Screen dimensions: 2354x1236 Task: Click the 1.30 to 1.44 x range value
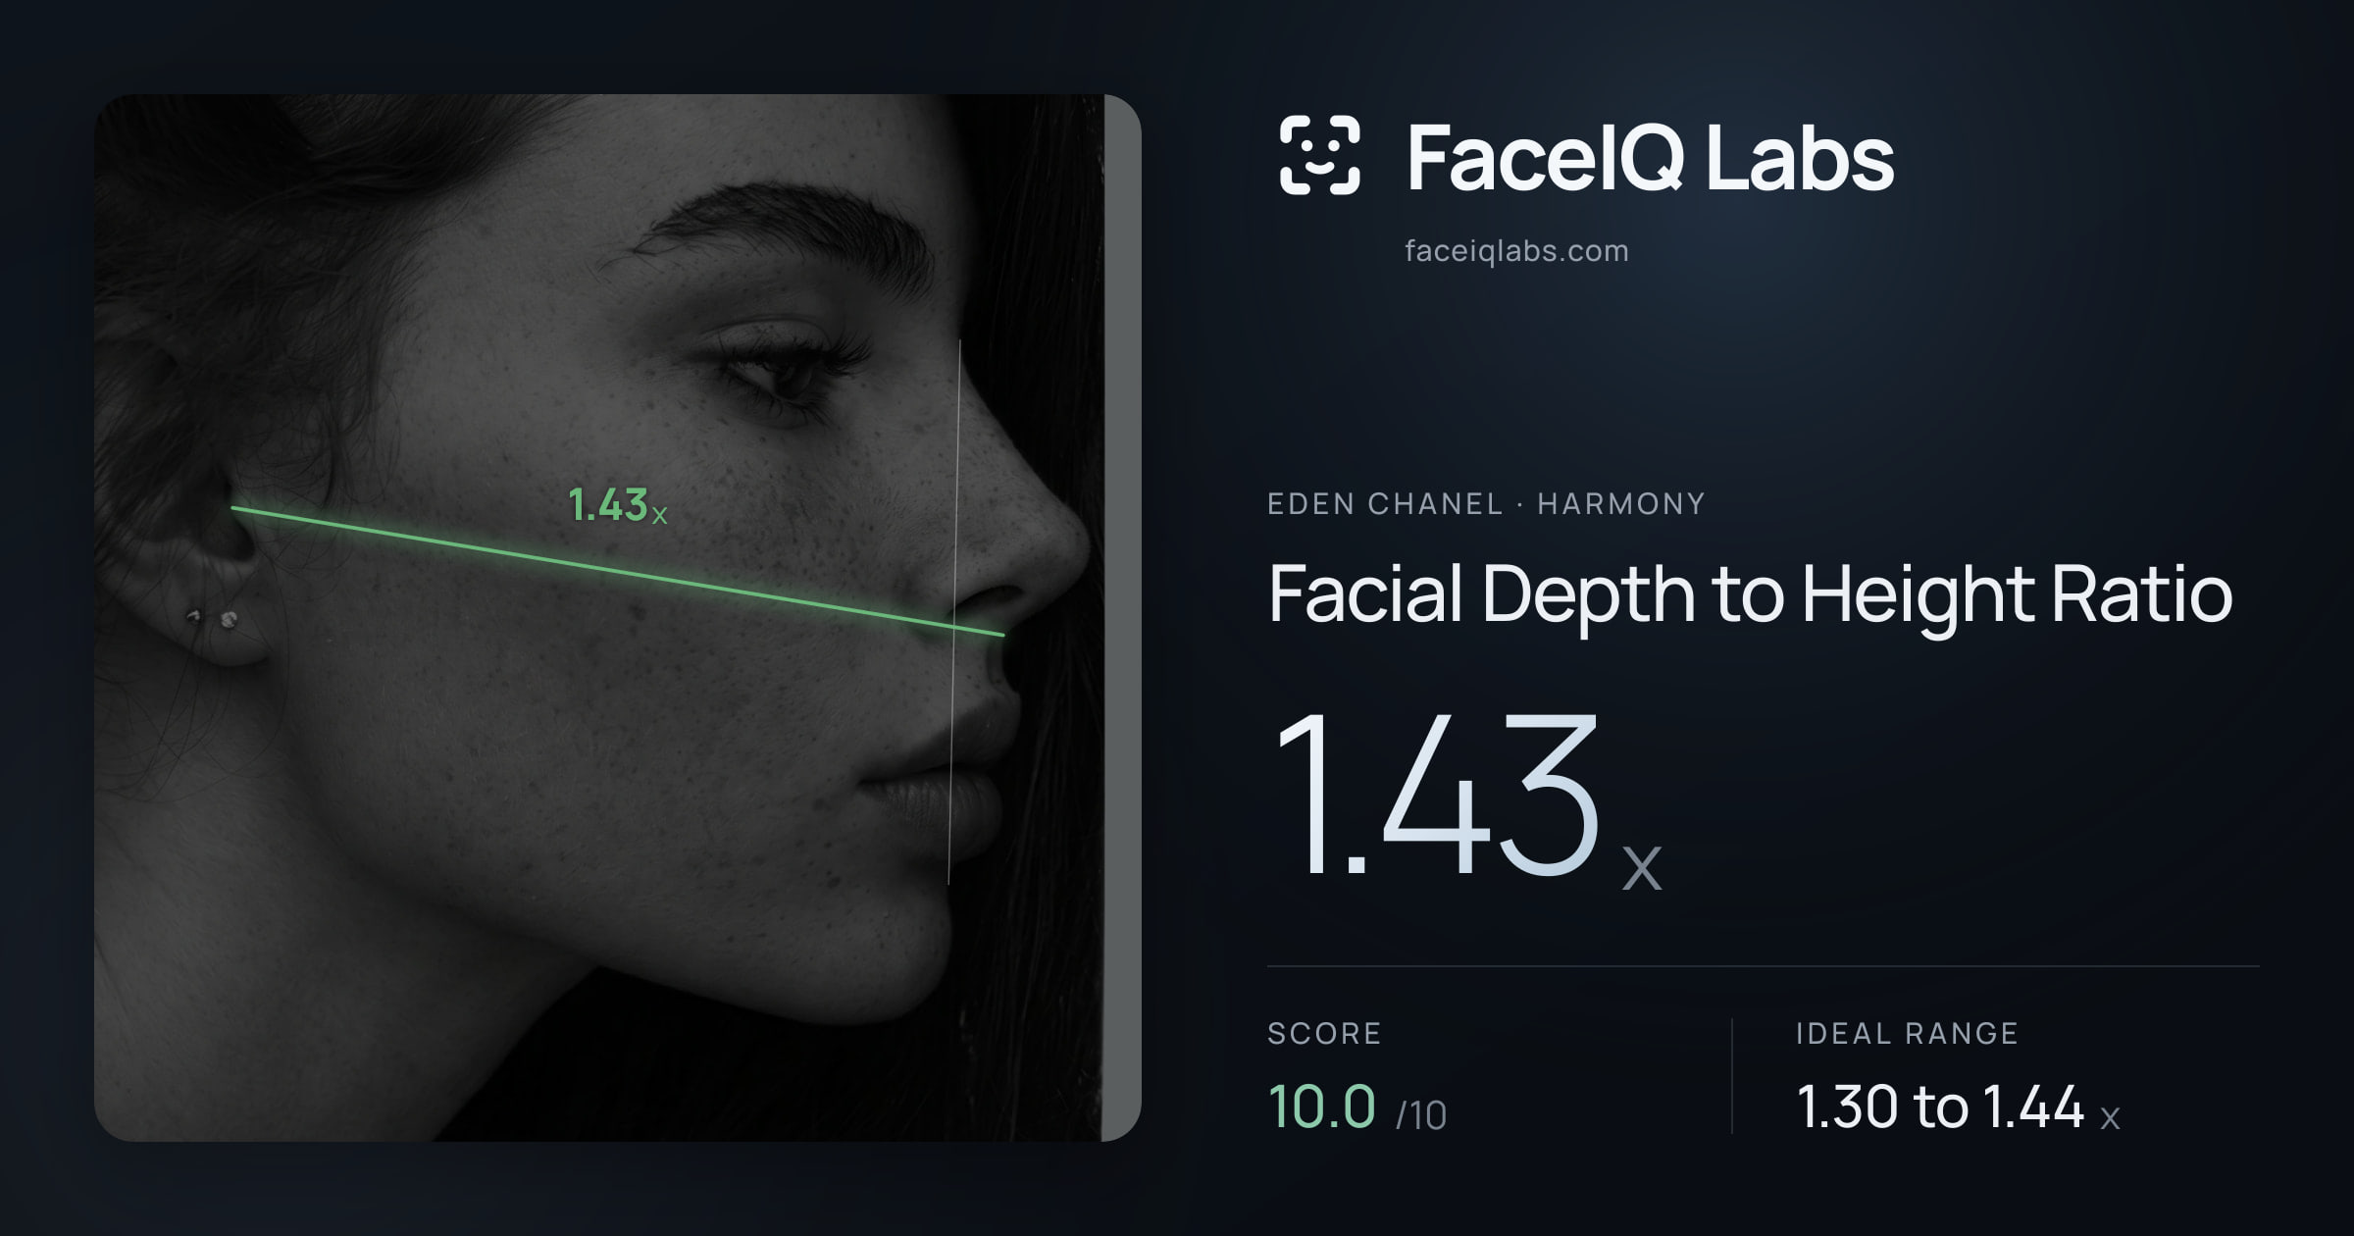(x=1958, y=1107)
